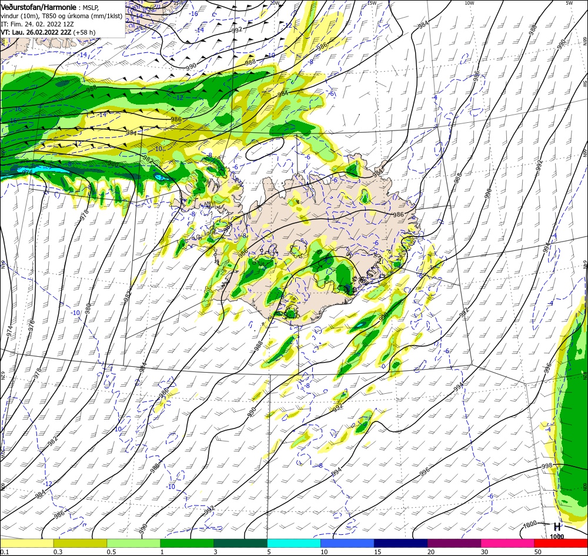Click the 0.5 legend scale value
The image size is (588, 556).
coord(111,552)
